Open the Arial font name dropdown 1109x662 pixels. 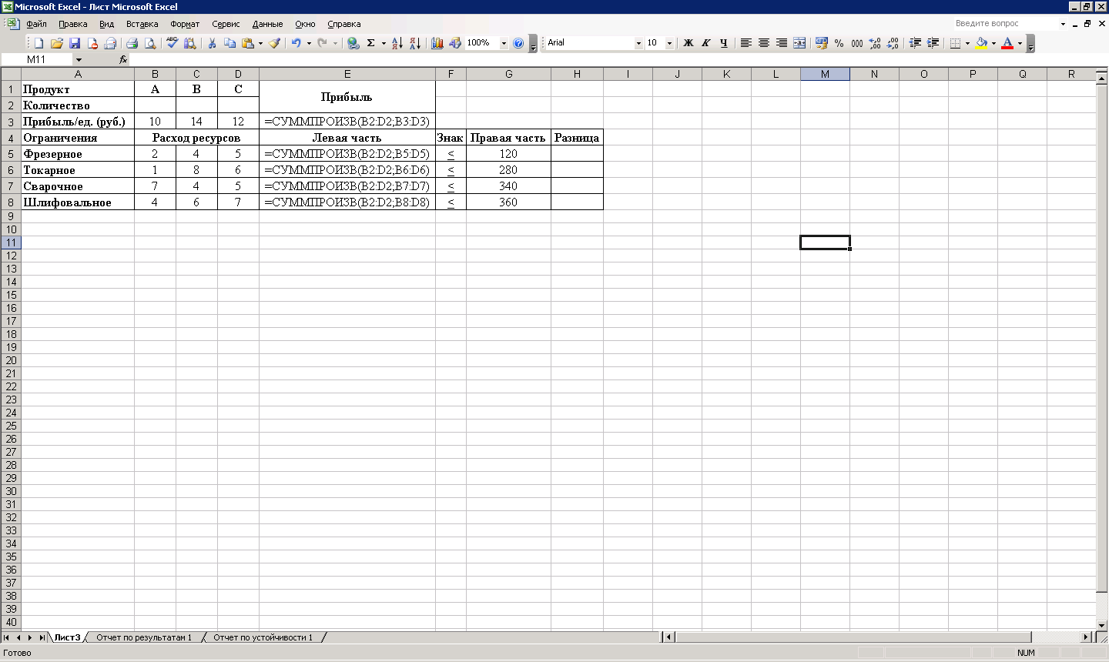click(638, 43)
